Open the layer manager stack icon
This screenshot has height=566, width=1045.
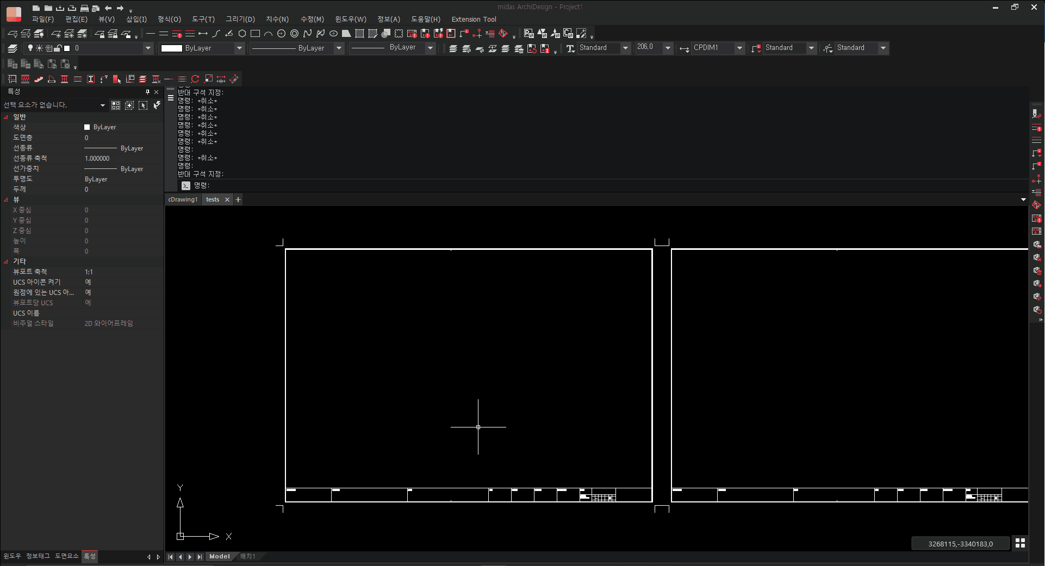click(13, 48)
